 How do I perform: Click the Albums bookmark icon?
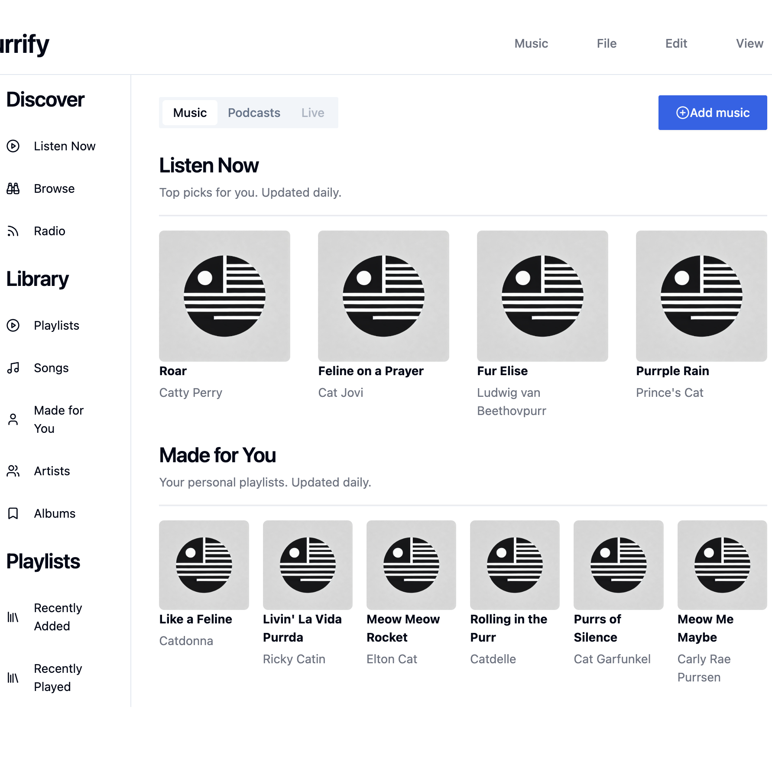(x=13, y=513)
